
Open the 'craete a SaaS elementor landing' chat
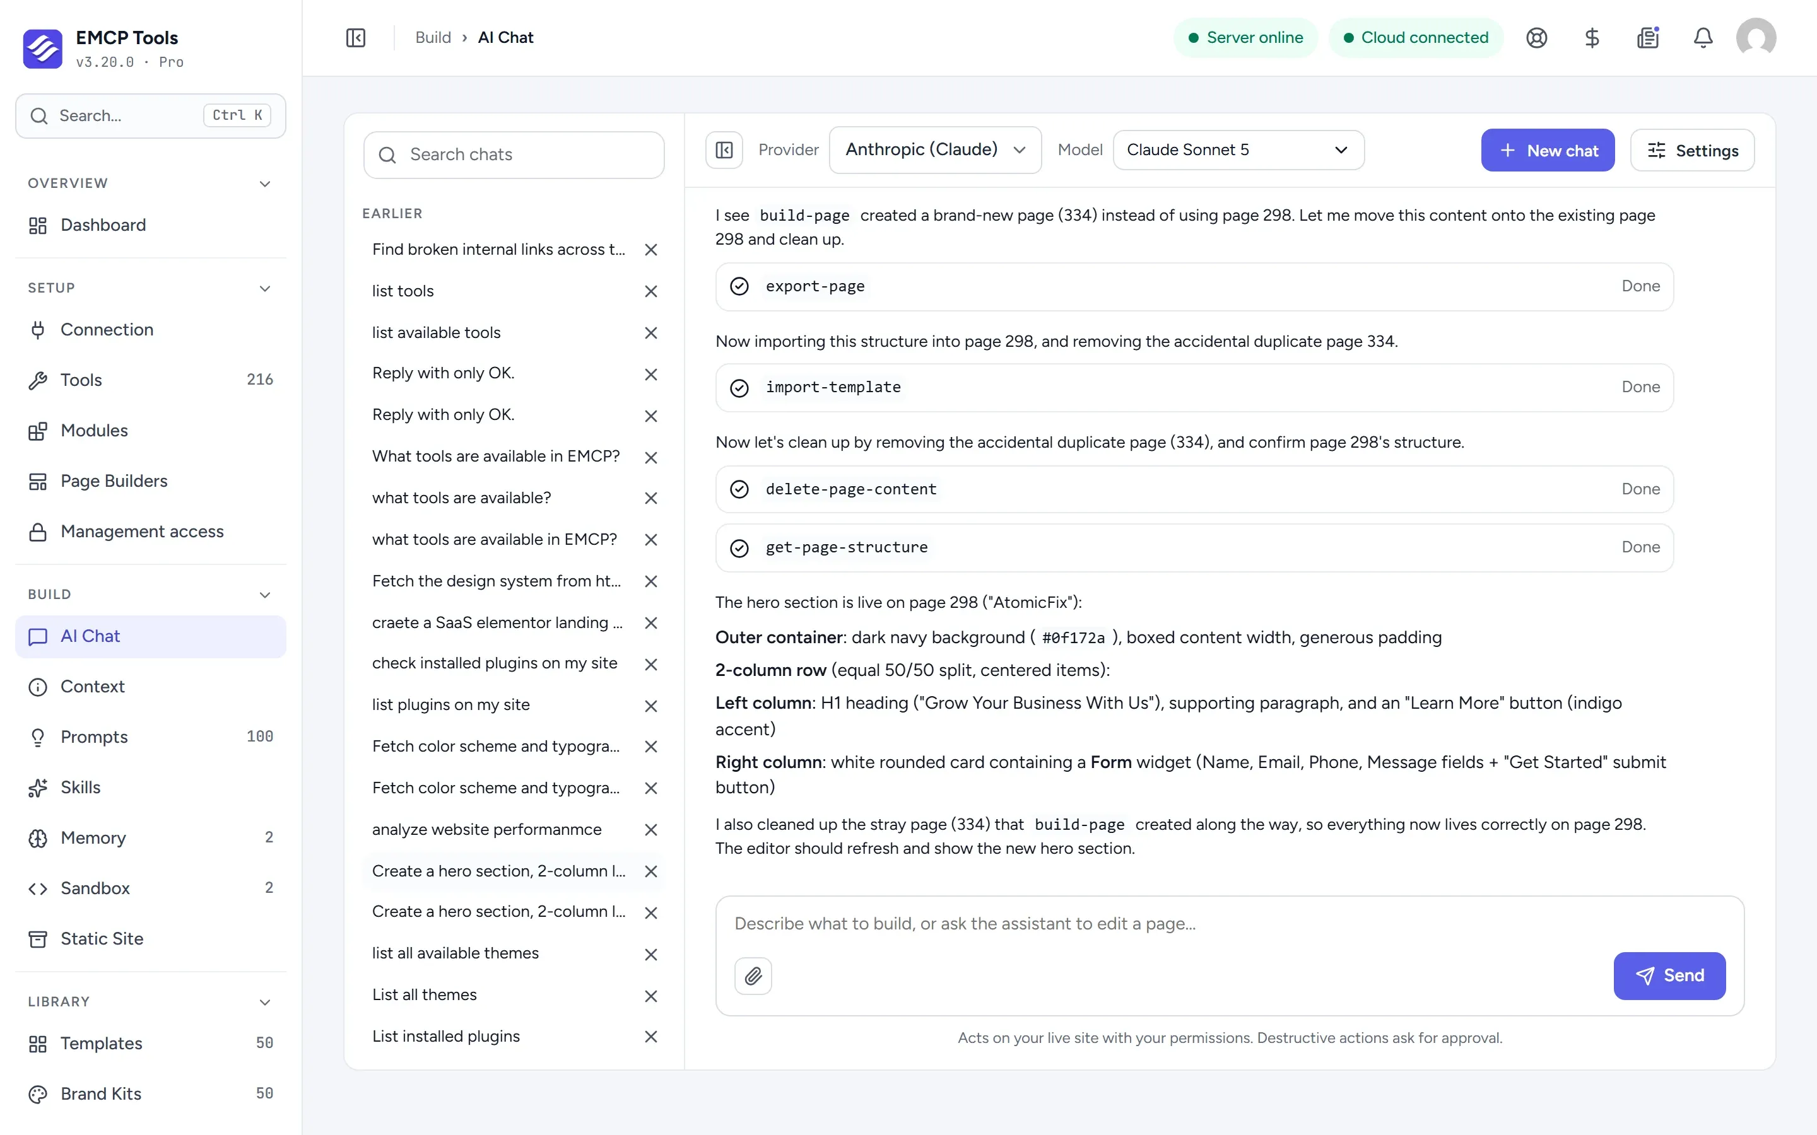point(497,623)
